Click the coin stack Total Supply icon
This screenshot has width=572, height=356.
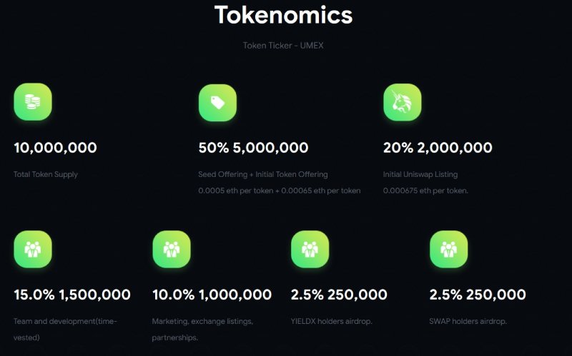[32, 102]
